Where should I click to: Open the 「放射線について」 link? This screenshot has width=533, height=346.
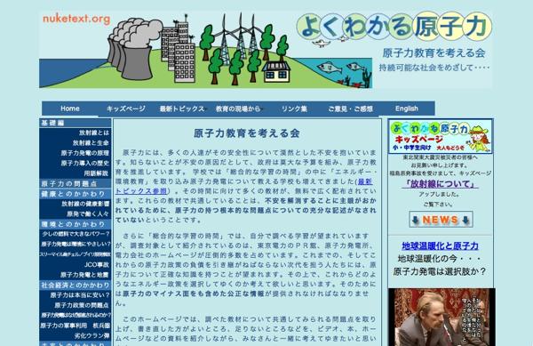point(441,184)
